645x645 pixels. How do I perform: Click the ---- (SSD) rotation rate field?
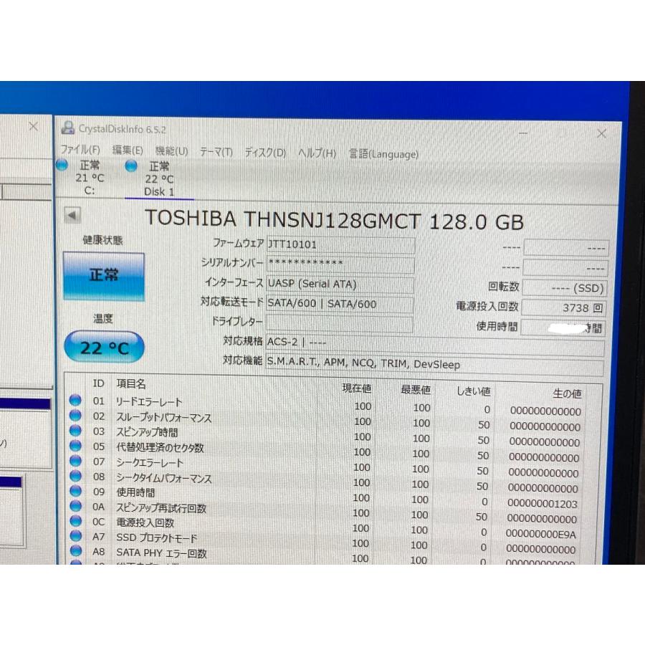click(x=565, y=288)
